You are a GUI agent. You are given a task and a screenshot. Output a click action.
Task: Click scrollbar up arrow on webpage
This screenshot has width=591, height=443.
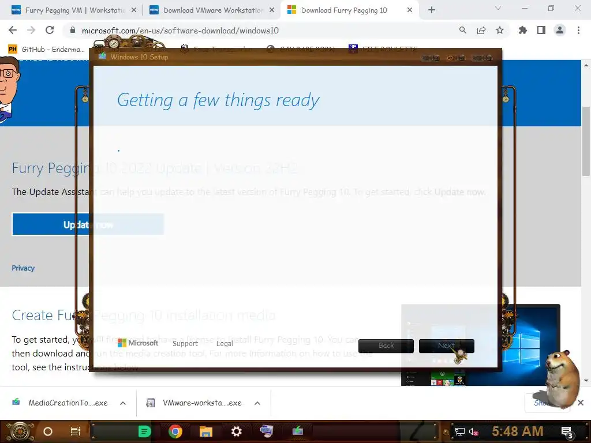586,65
